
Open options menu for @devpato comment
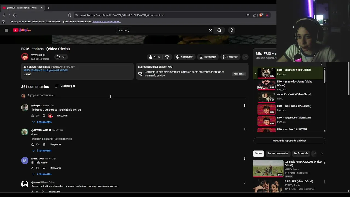(245, 106)
